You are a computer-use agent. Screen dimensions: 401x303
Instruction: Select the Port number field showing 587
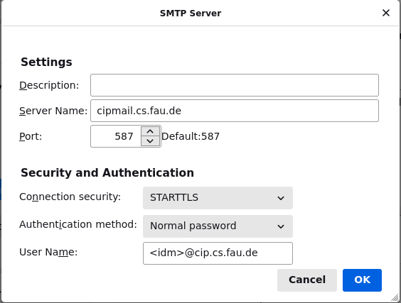pos(116,136)
